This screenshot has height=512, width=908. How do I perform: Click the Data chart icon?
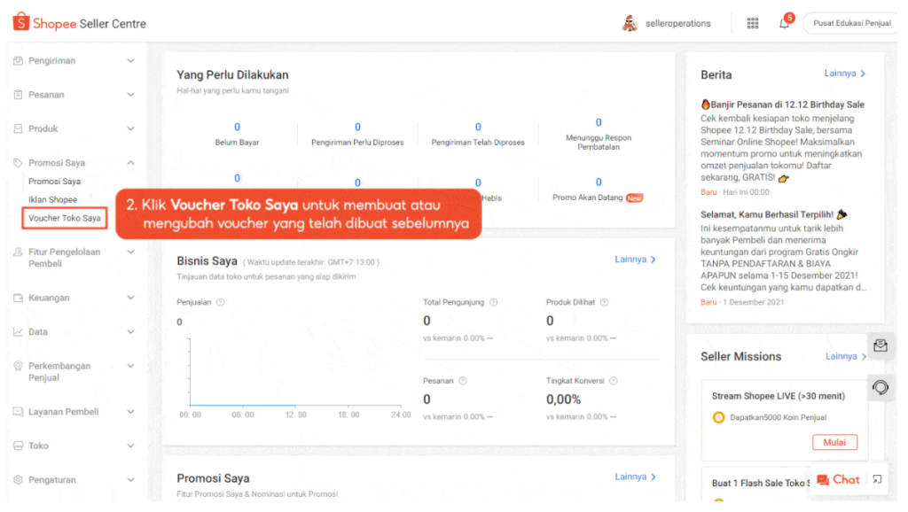coord(18,332)
